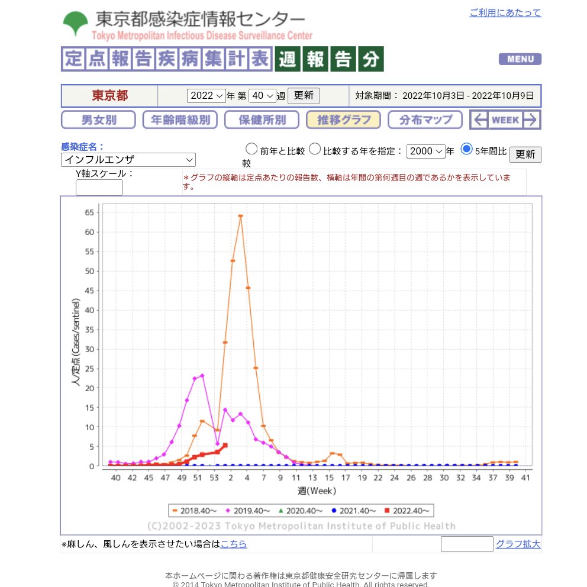Select the 比較する年を指定 radio button
587x587 pixels.
[x=315, y=149]
